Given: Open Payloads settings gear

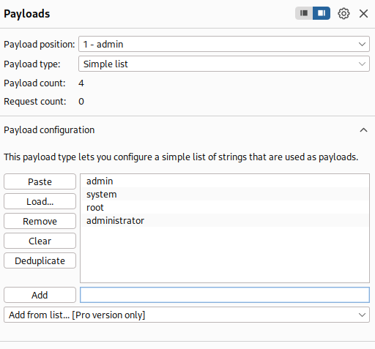Looking at the screenshot, I should pyautogui.click(x=344, y=14).
